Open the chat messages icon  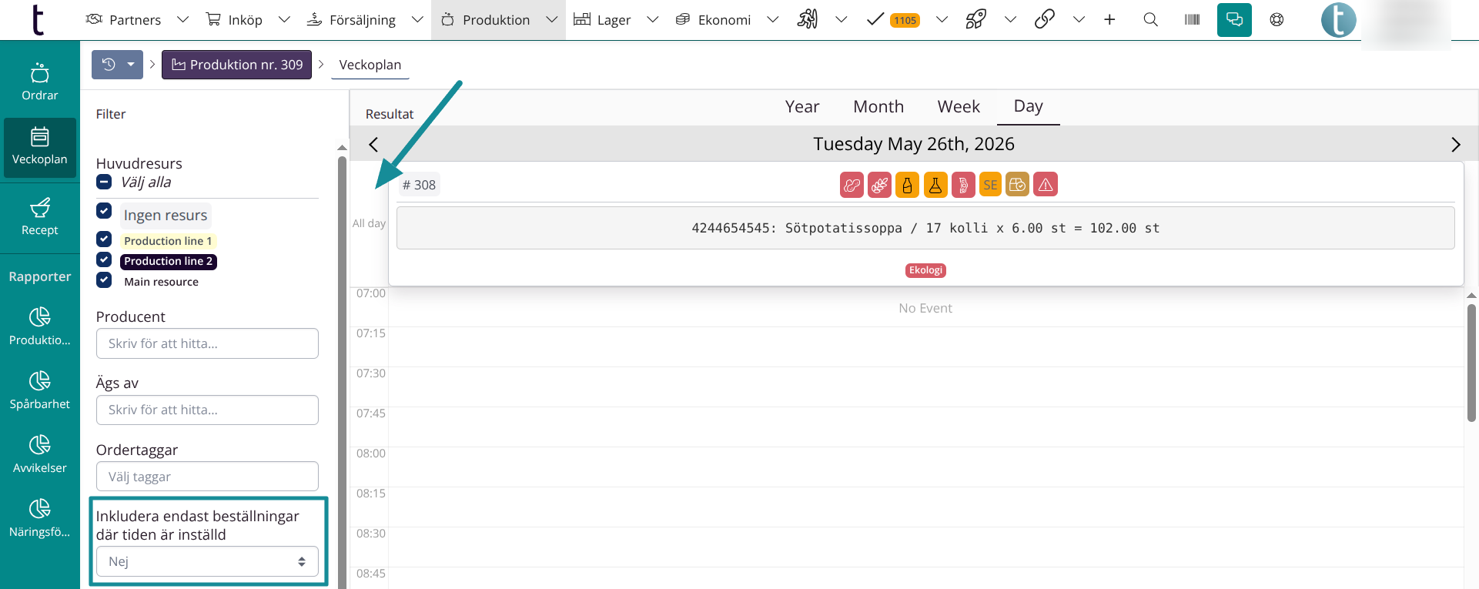pos(1234,19)
